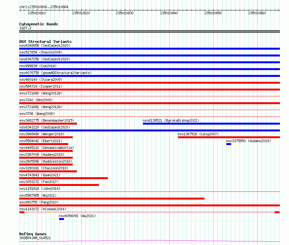Select nsv6343210 (Sedlazeck2020) label
The height and width of the screenshot is (245, 289).
[45, 127]
